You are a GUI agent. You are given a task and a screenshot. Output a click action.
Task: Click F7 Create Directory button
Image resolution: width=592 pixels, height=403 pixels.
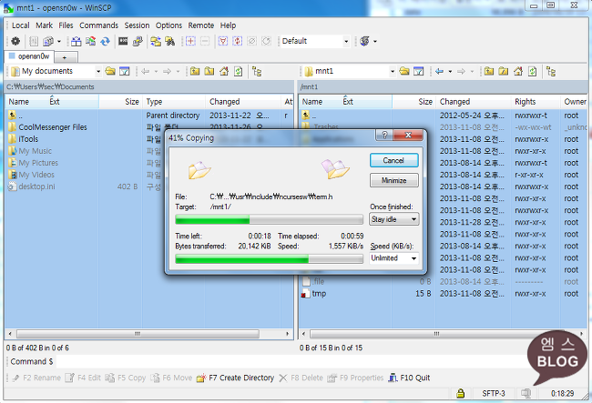235,378
